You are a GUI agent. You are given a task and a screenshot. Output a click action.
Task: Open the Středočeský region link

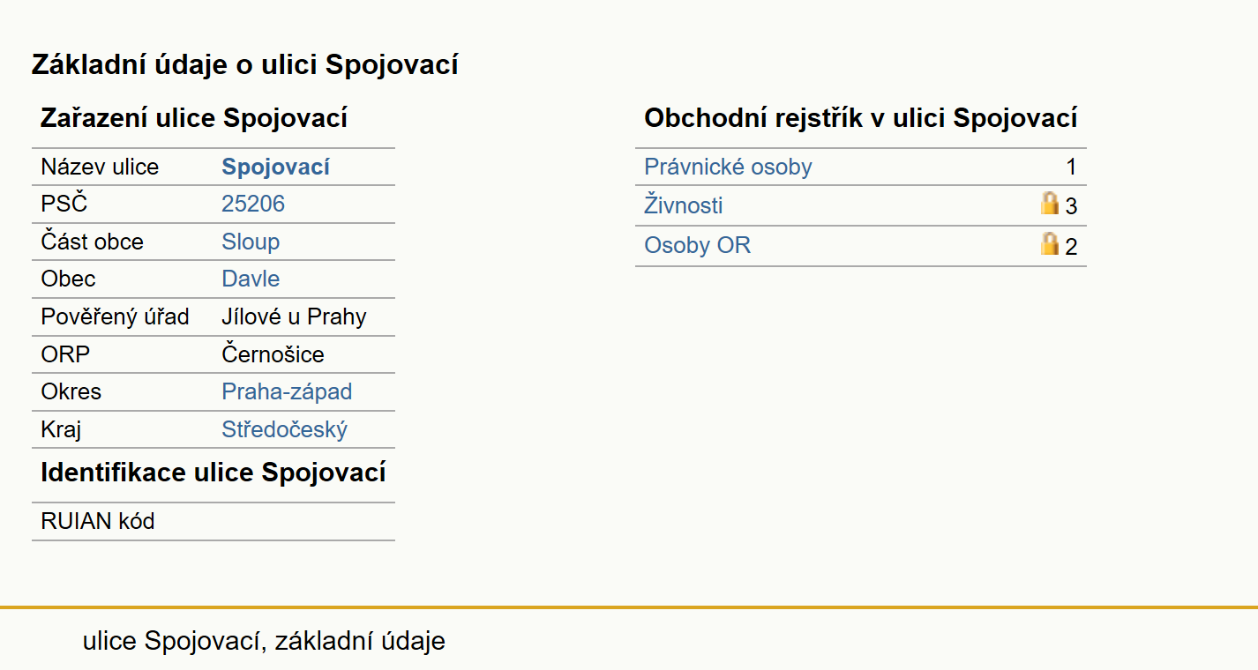point(285,429)
